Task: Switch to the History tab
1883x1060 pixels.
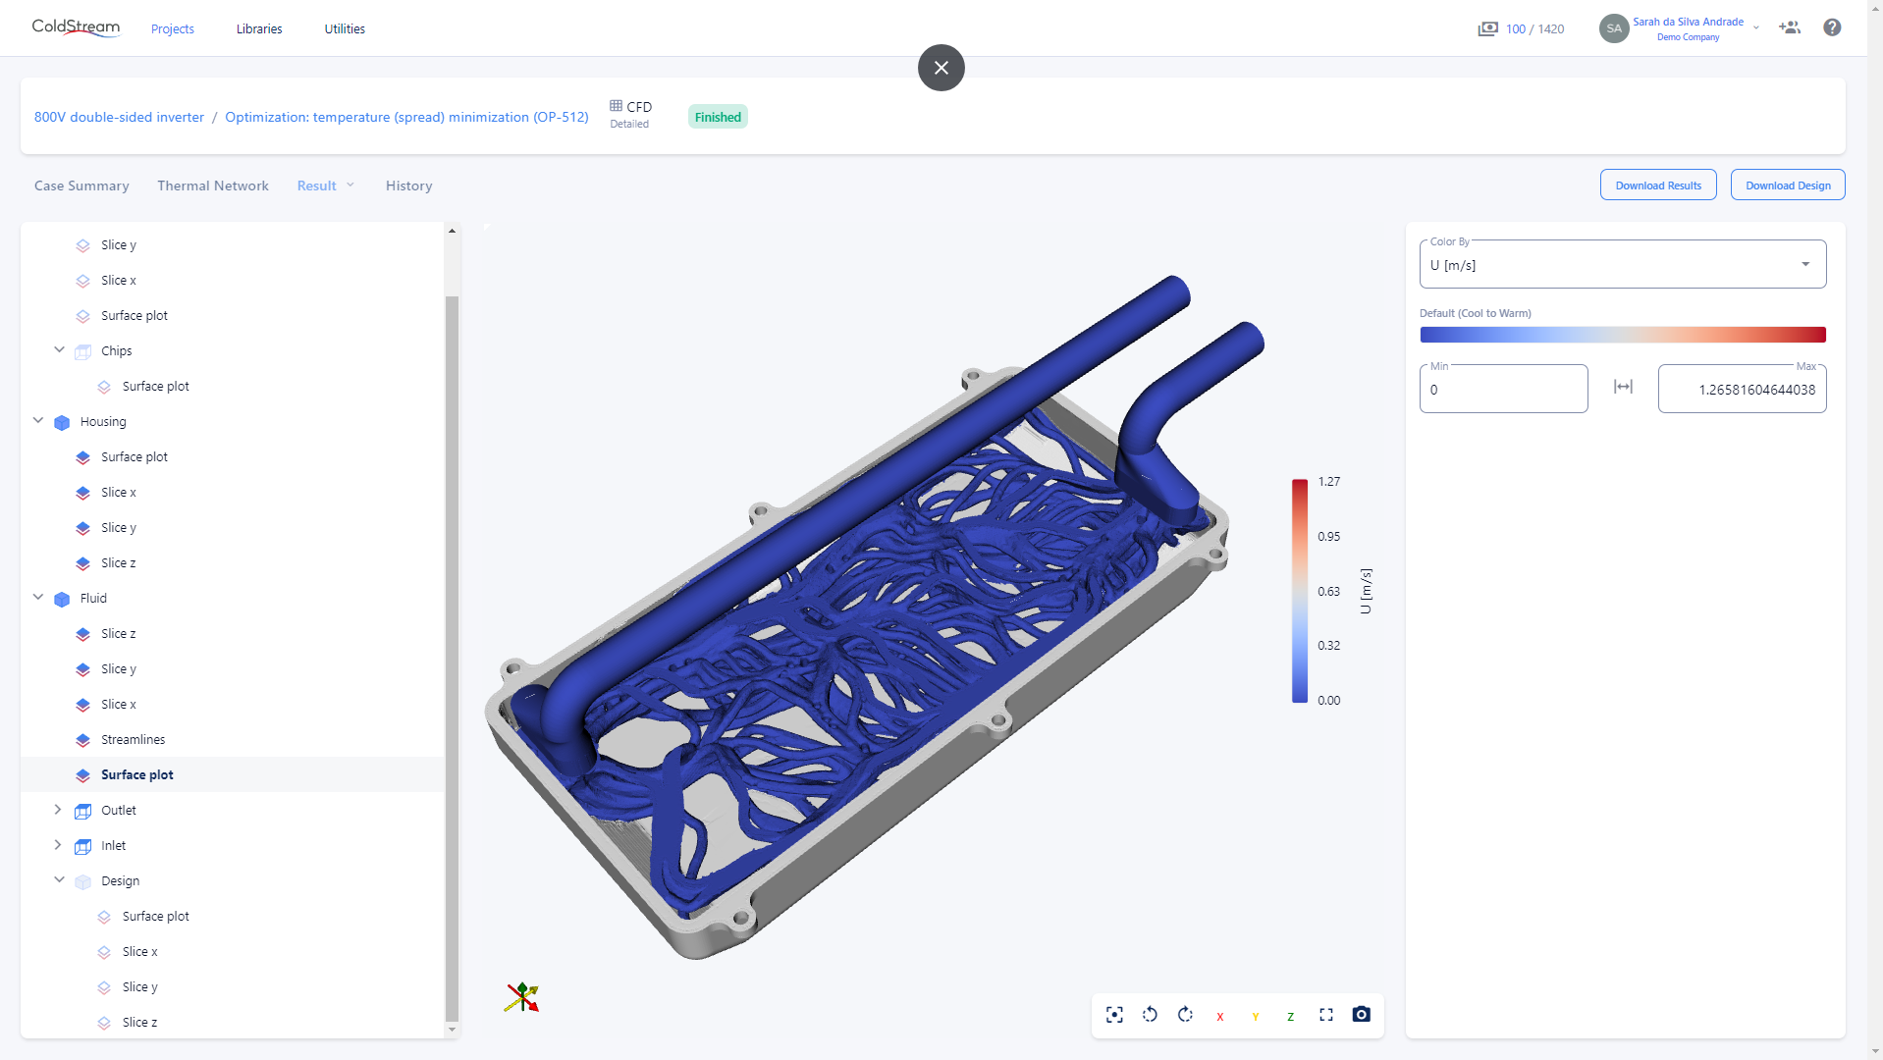Action: 408,185
